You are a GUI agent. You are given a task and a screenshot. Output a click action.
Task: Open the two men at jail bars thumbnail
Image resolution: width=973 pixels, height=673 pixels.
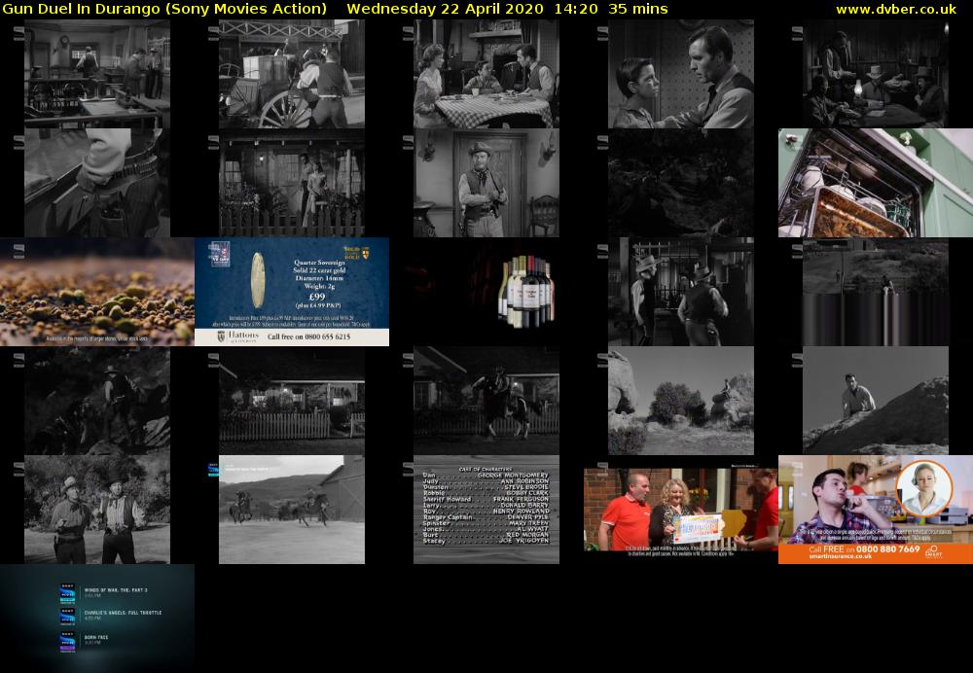[681, 292]
